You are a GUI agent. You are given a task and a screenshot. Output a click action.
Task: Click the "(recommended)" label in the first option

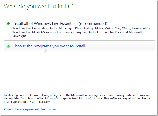click(x=92, y=24)
